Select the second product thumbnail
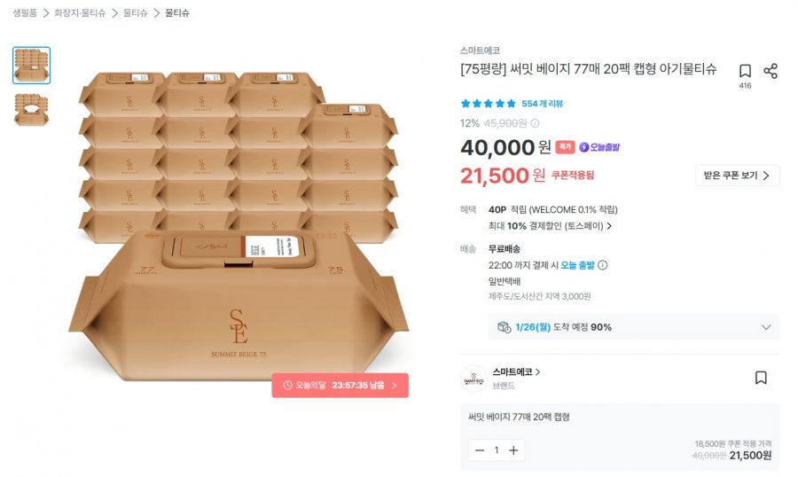Screen dimensions: 798x477 click(32, 109)
